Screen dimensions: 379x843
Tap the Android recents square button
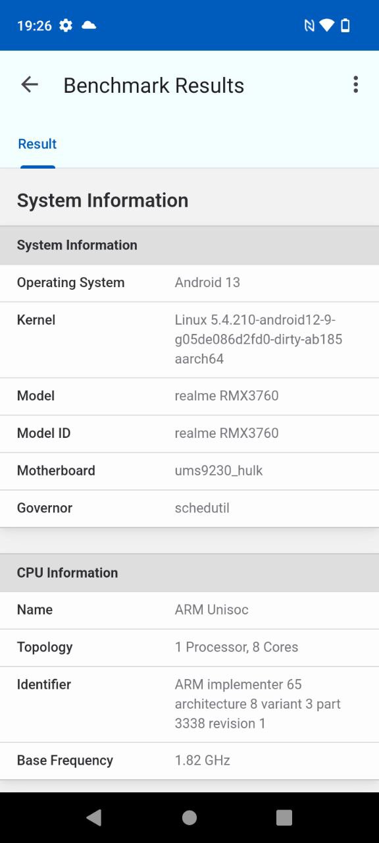coord(284,817)
